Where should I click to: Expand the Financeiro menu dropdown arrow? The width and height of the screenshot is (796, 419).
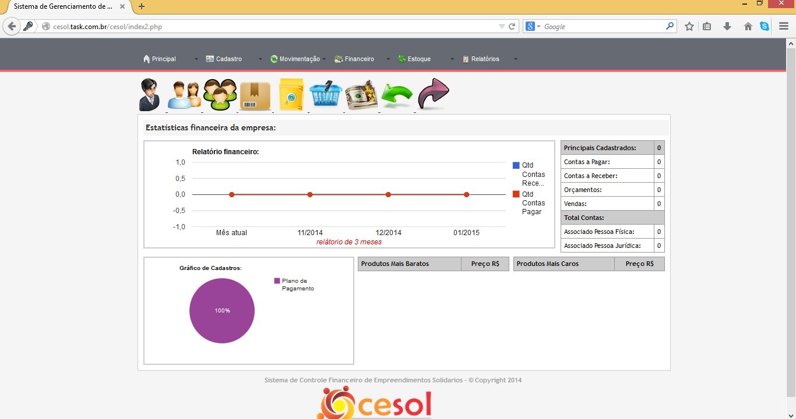(388, 59)
